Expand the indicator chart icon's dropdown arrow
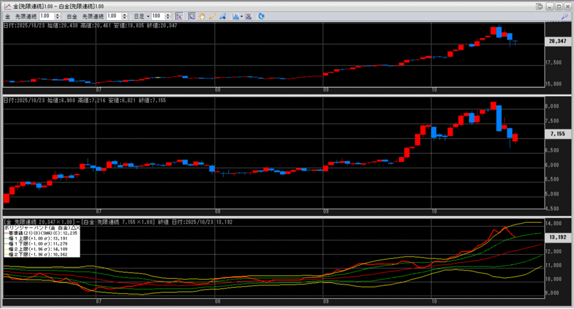 242,16
